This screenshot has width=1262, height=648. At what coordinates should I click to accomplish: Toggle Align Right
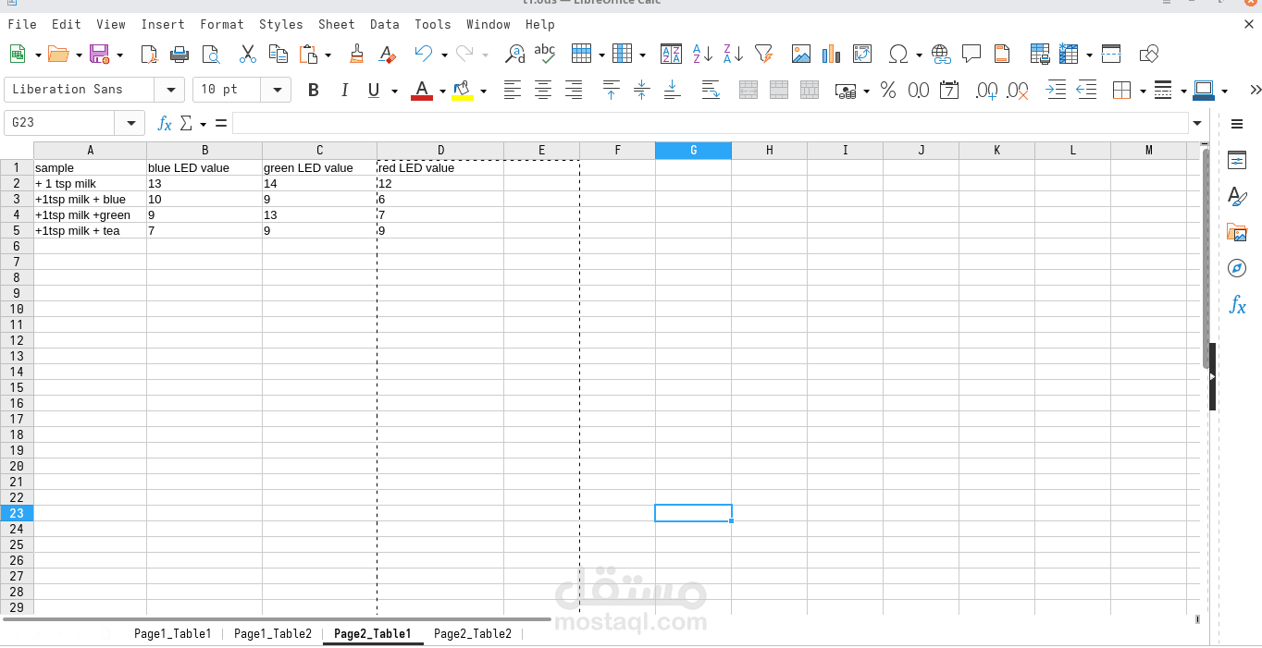pos(574,90)
